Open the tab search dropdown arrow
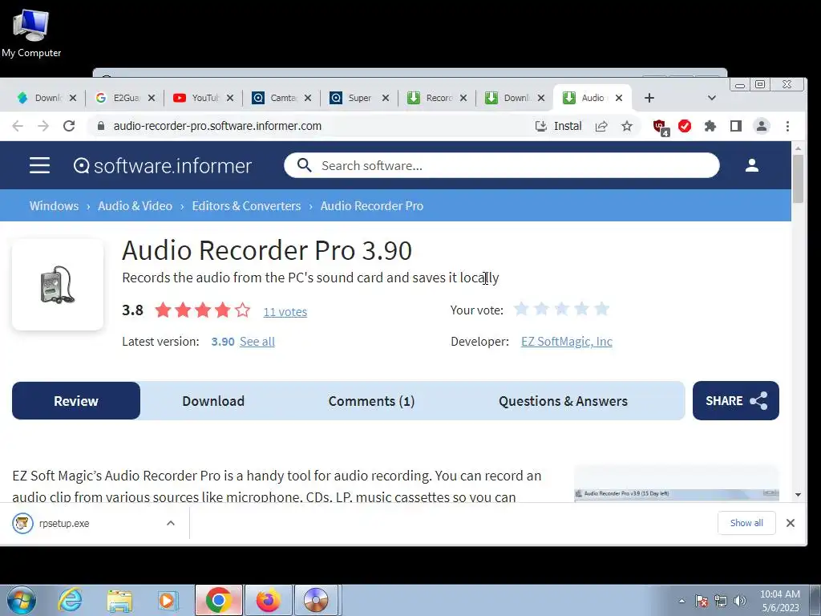This screenshot has width=821, height=616. point(712,98)
